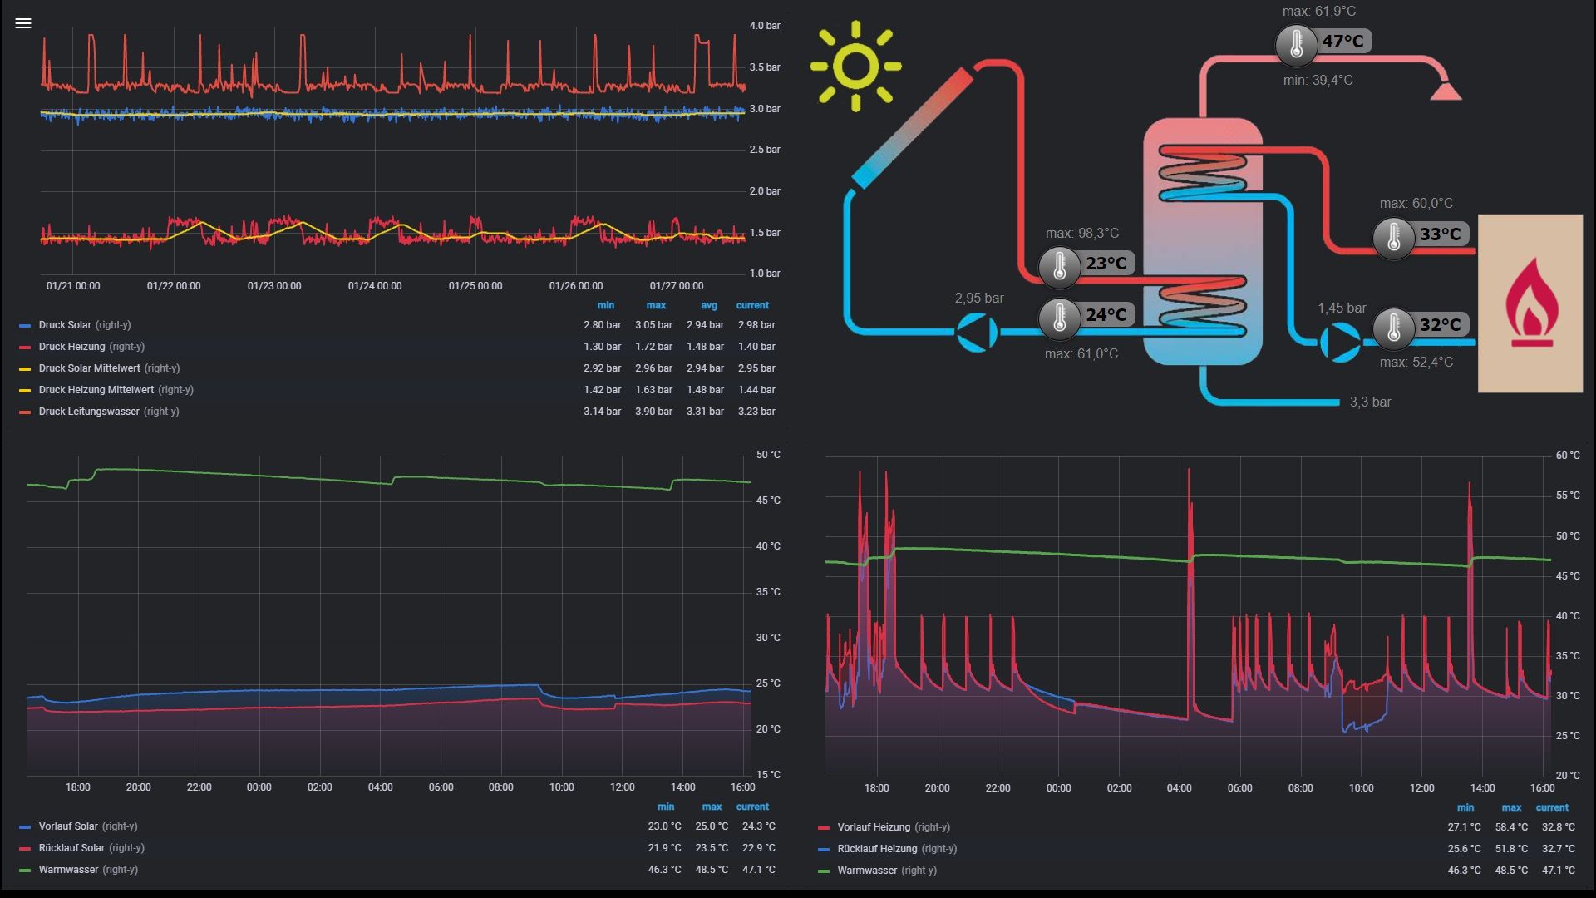Click the solar circuit pump icon
Image resolution: width=1596 pixels, height=898 pixels.
pos(977,332)
